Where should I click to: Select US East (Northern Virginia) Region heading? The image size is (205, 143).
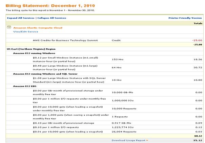tap(31, 49)
